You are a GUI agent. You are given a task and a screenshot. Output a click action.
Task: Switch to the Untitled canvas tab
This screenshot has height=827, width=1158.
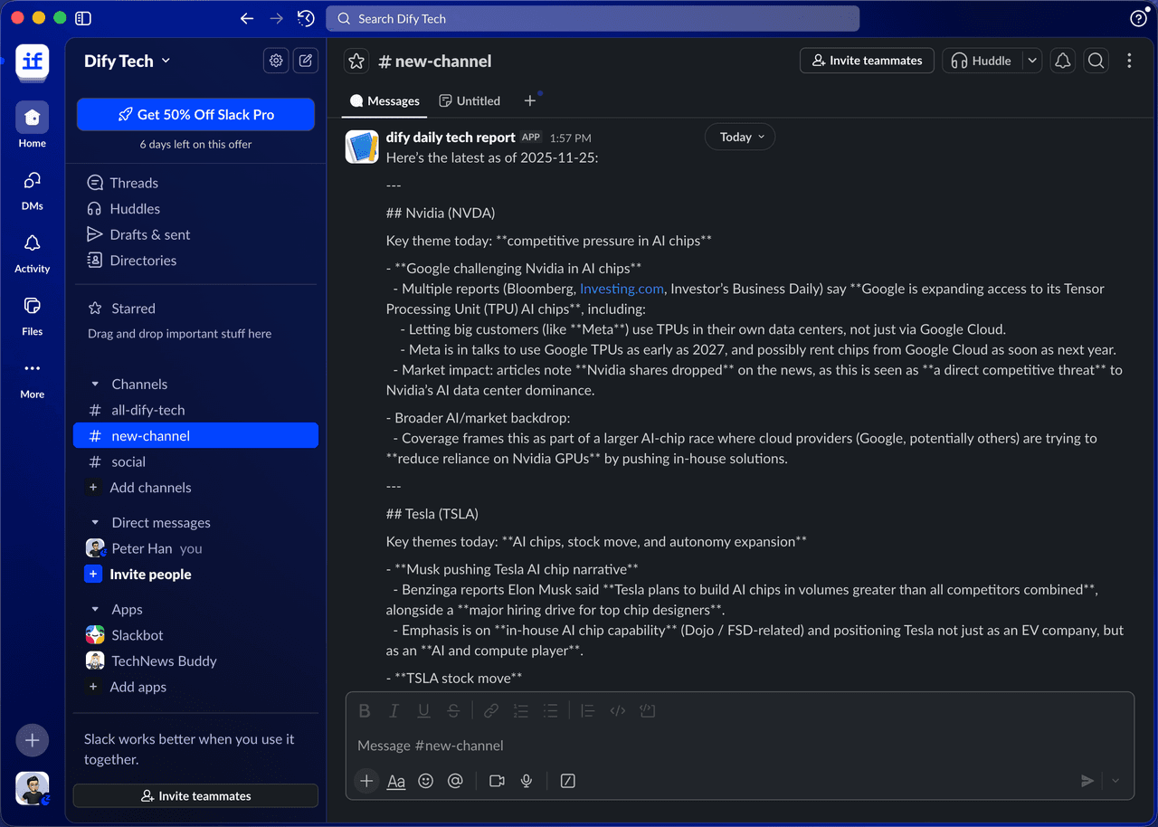470,100
